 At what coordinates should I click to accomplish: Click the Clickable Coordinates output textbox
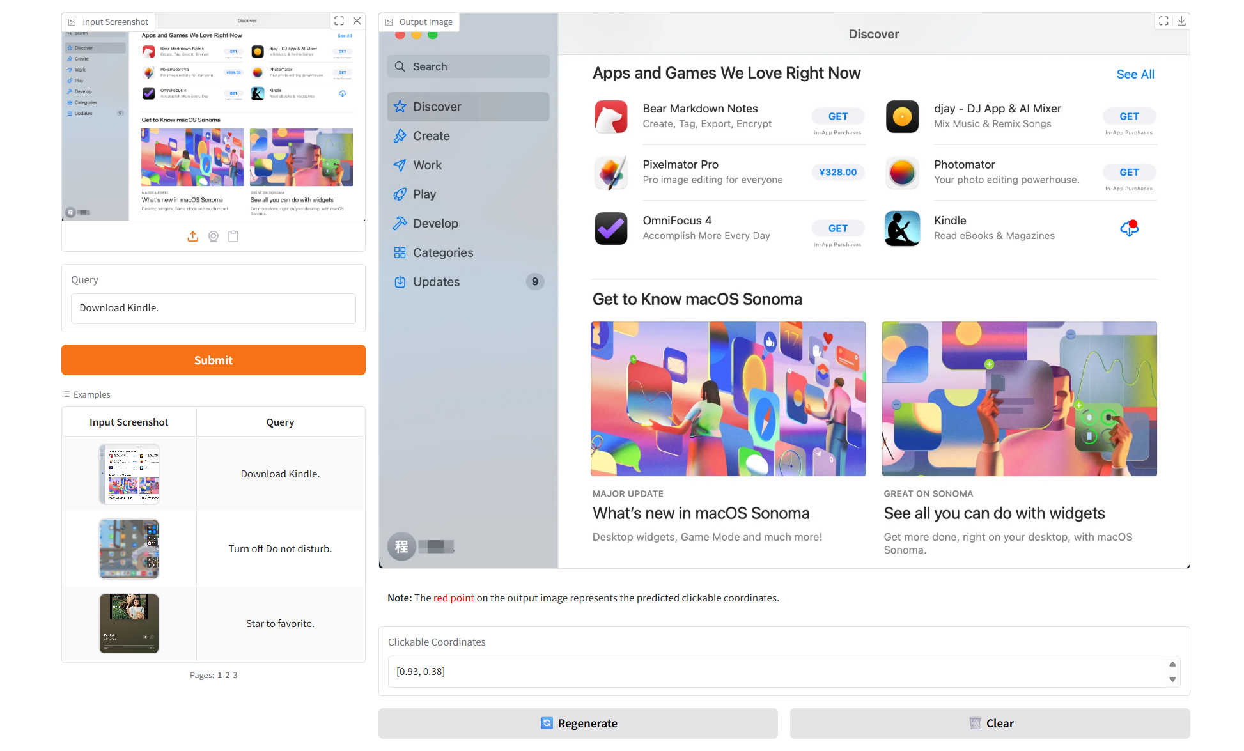click(774, 671)
